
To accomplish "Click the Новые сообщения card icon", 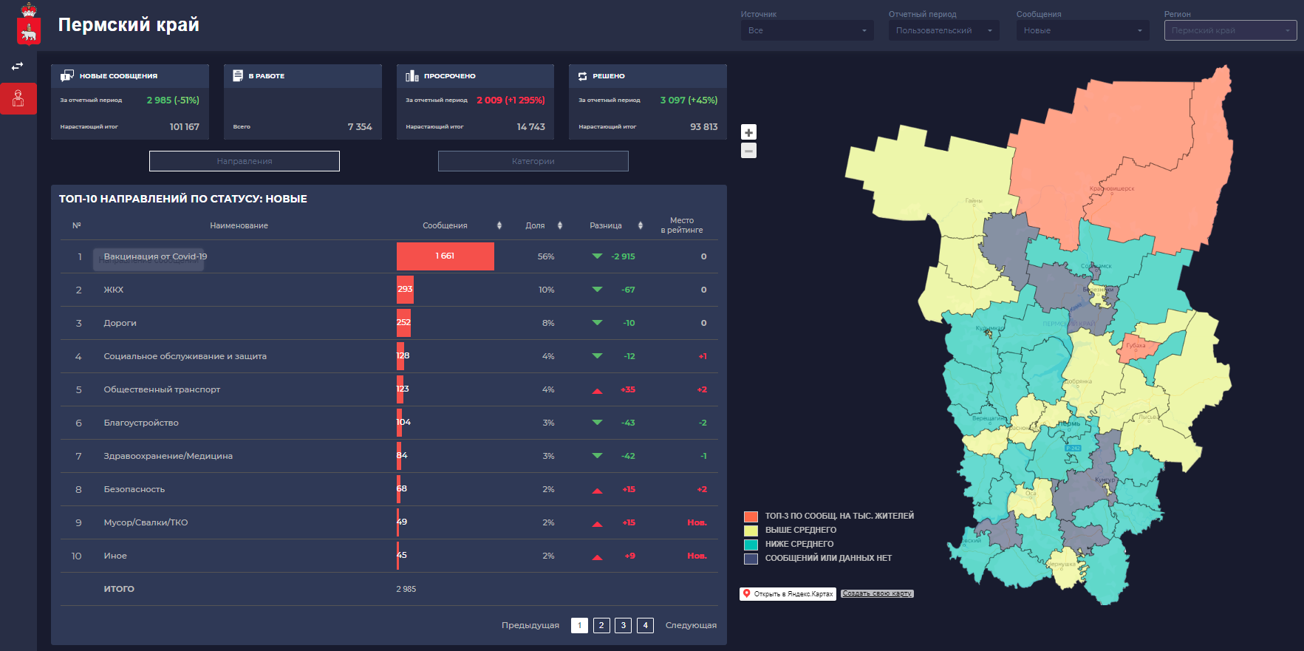I will click(x=67, y=75).
